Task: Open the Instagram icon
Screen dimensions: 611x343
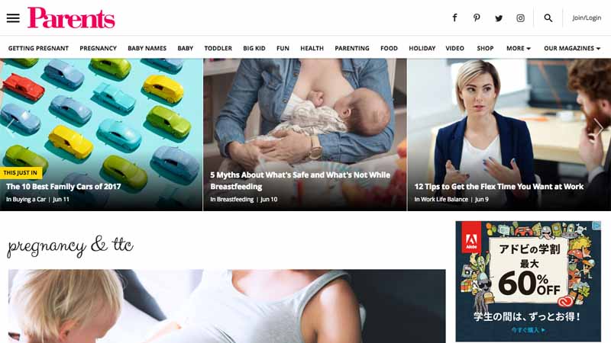Action: (x=520, y=18)
